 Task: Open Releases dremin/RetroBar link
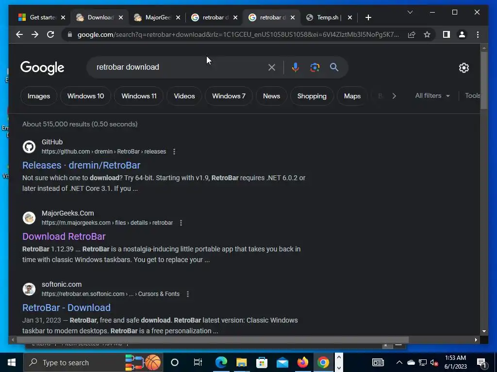pyautogui.click(x=81, y=165)
